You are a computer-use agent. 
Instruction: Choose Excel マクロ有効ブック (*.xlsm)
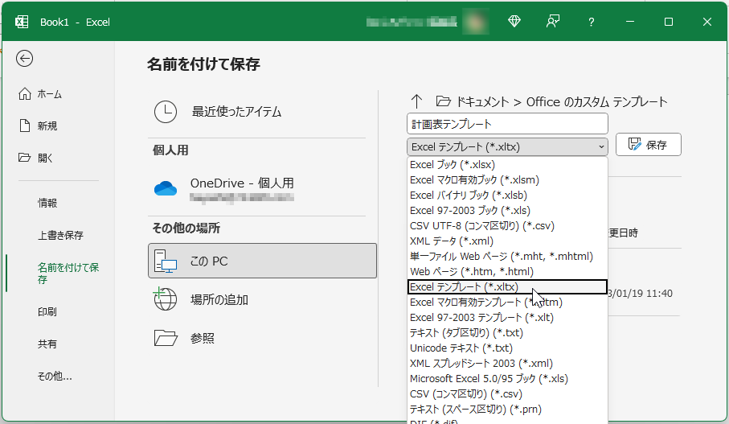pyautogui.click(x=507, y=179)
